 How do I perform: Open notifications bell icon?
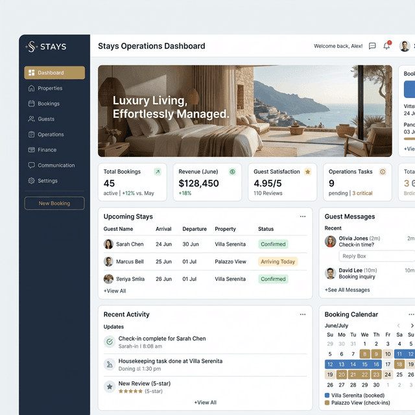point(386,46)
